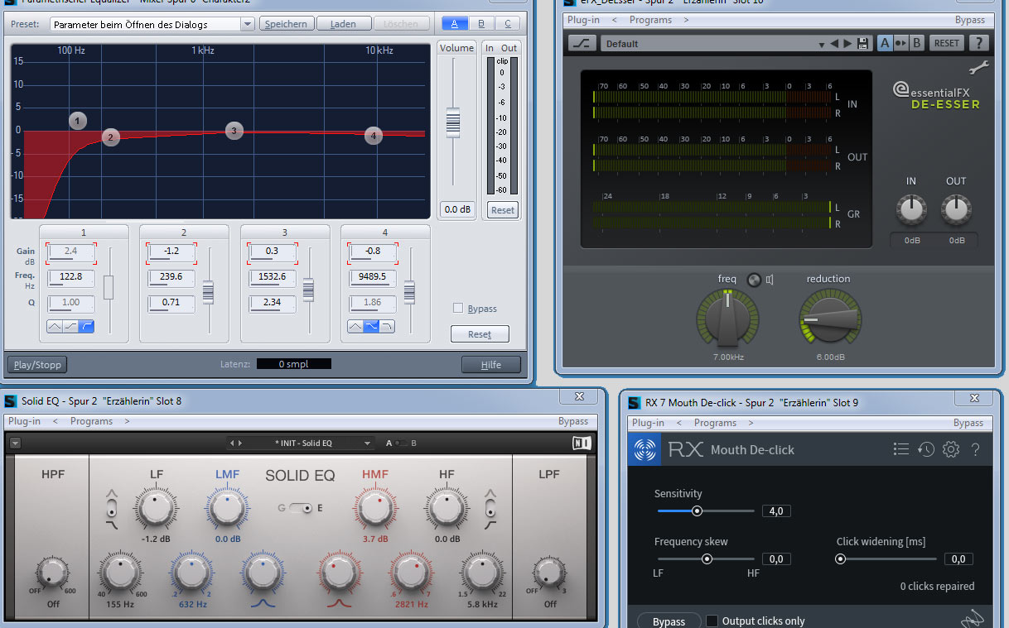1009x628 pixels.
Task: Open RX Mouth De-click help icon
Action: coord(976,449)
